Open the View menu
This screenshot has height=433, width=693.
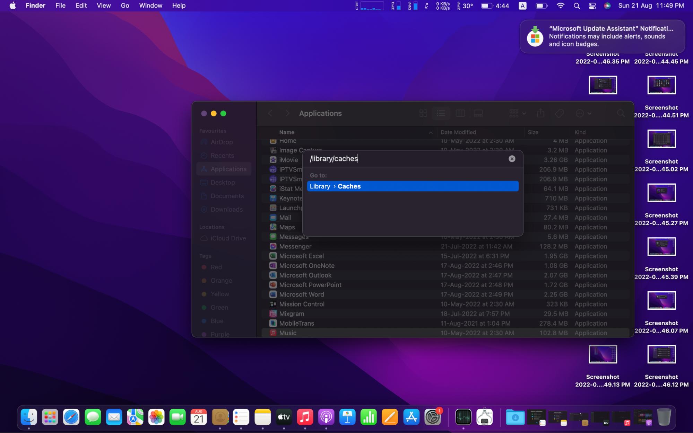tap(104, 6)
